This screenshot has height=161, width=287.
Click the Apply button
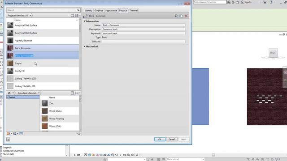point(183,139)
